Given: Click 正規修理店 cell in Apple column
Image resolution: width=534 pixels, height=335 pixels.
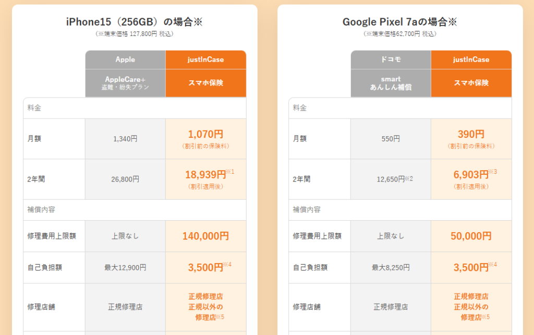Looking at the screenshot, I should (125, 307).
